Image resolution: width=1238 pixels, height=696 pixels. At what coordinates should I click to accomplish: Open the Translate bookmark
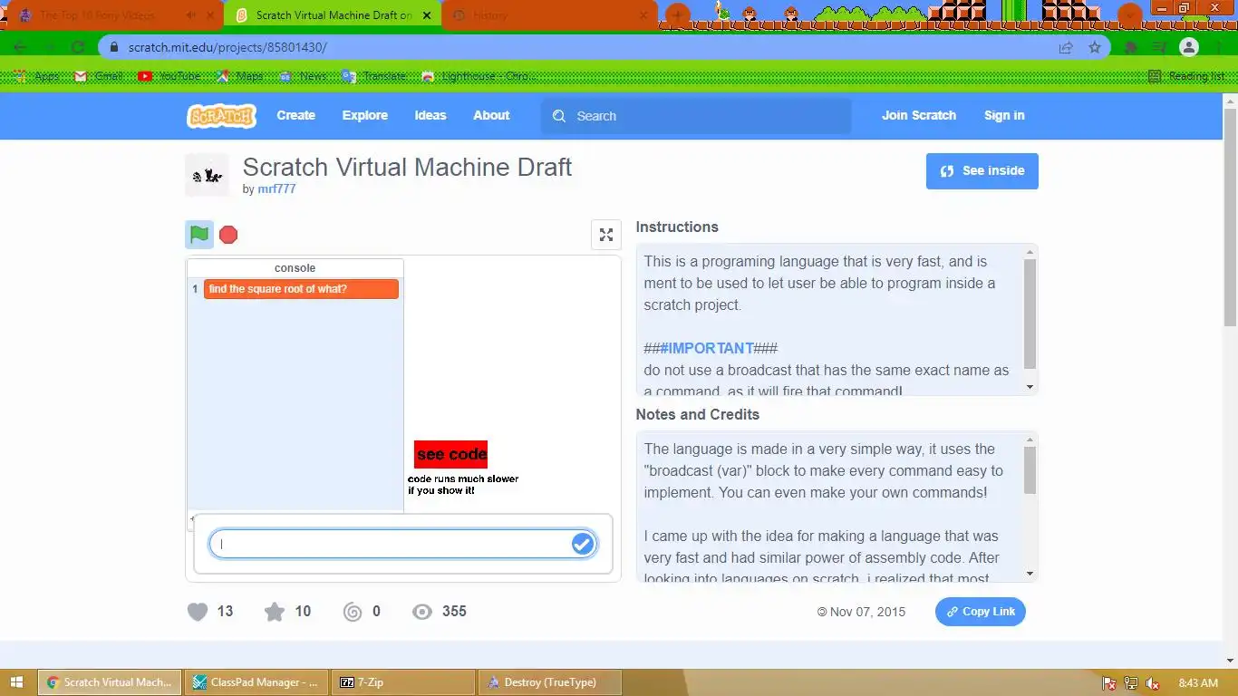(x=374, y=76)
